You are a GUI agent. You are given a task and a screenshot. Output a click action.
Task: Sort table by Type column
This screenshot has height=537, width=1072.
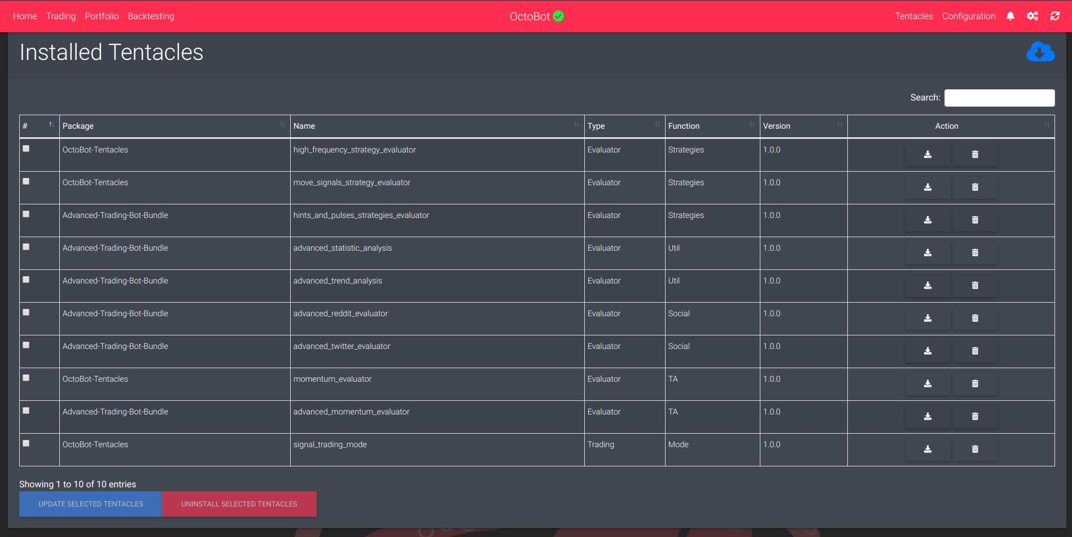pos(624,126)
